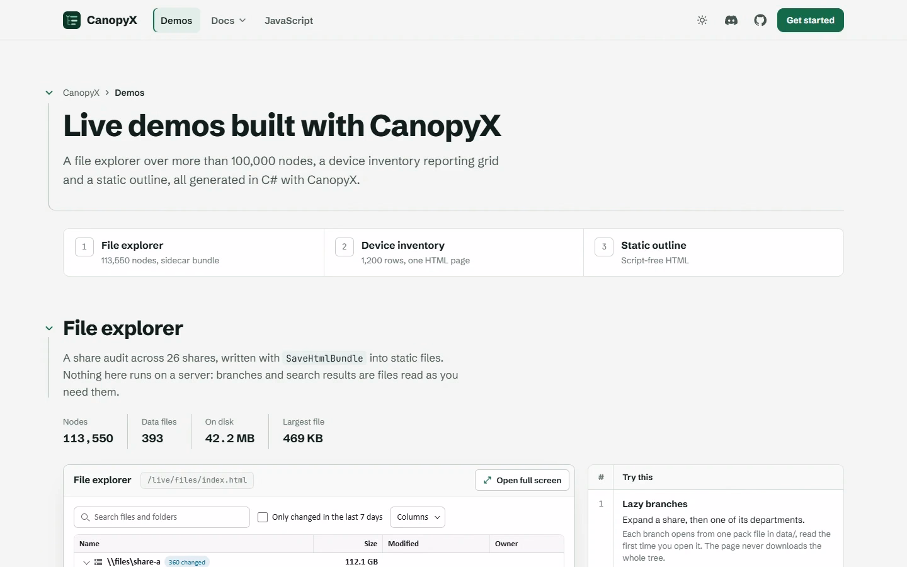Jump to File explorer demo card
The height and width of the screenshot is (567, 907).
[193, 252]
